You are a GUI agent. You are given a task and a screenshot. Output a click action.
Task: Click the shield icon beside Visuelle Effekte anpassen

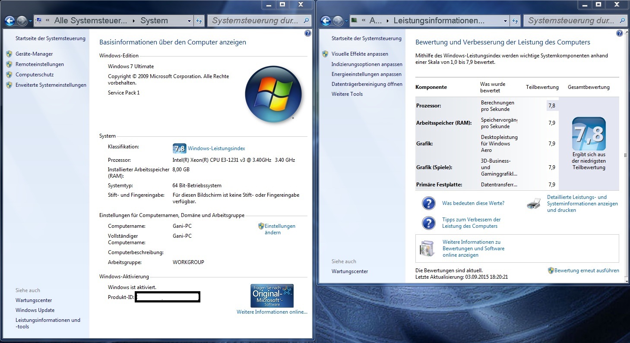pyautogui.click(x=325, y=54)
